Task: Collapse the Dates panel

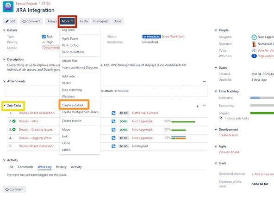Action: pos(216,67)
